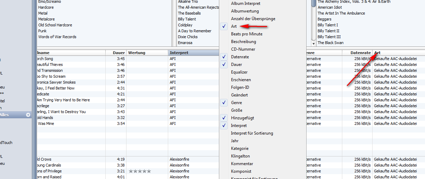Select the Okay, I Feel Better Now track
This screenshot has height=179, width=425.
click(56, 88)
